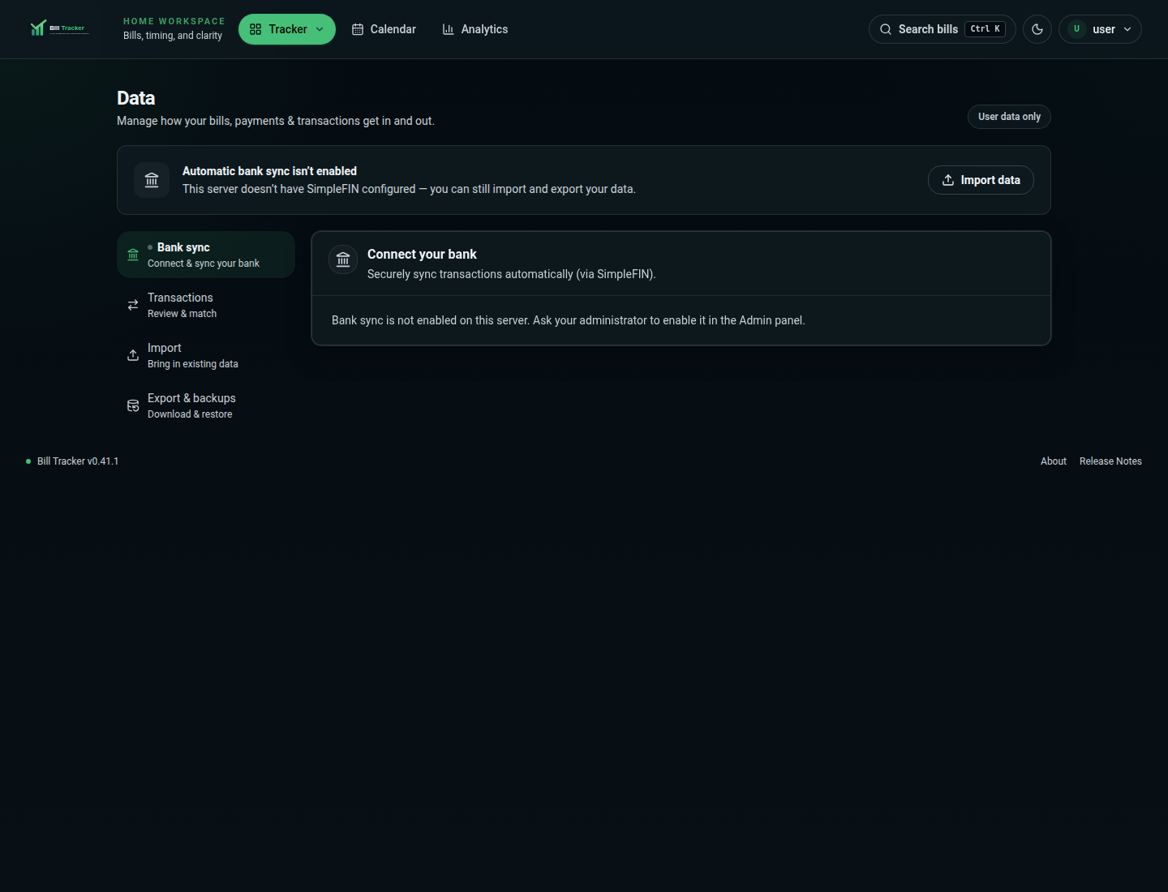Click upload icon in Import data button

click(x=948, y=180)
